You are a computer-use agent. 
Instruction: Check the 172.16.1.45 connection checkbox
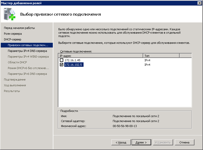click(61, 60)
